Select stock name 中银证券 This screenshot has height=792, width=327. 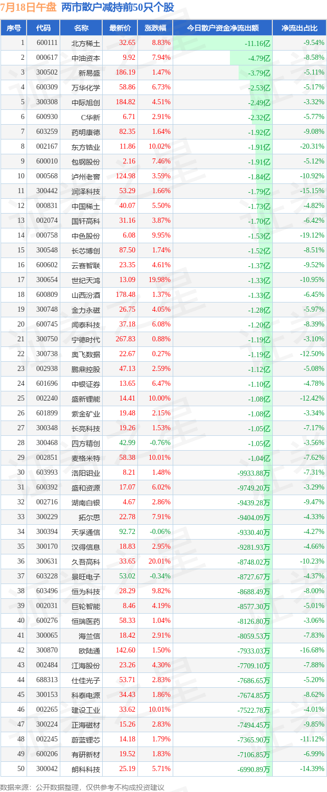click(86, 384)
